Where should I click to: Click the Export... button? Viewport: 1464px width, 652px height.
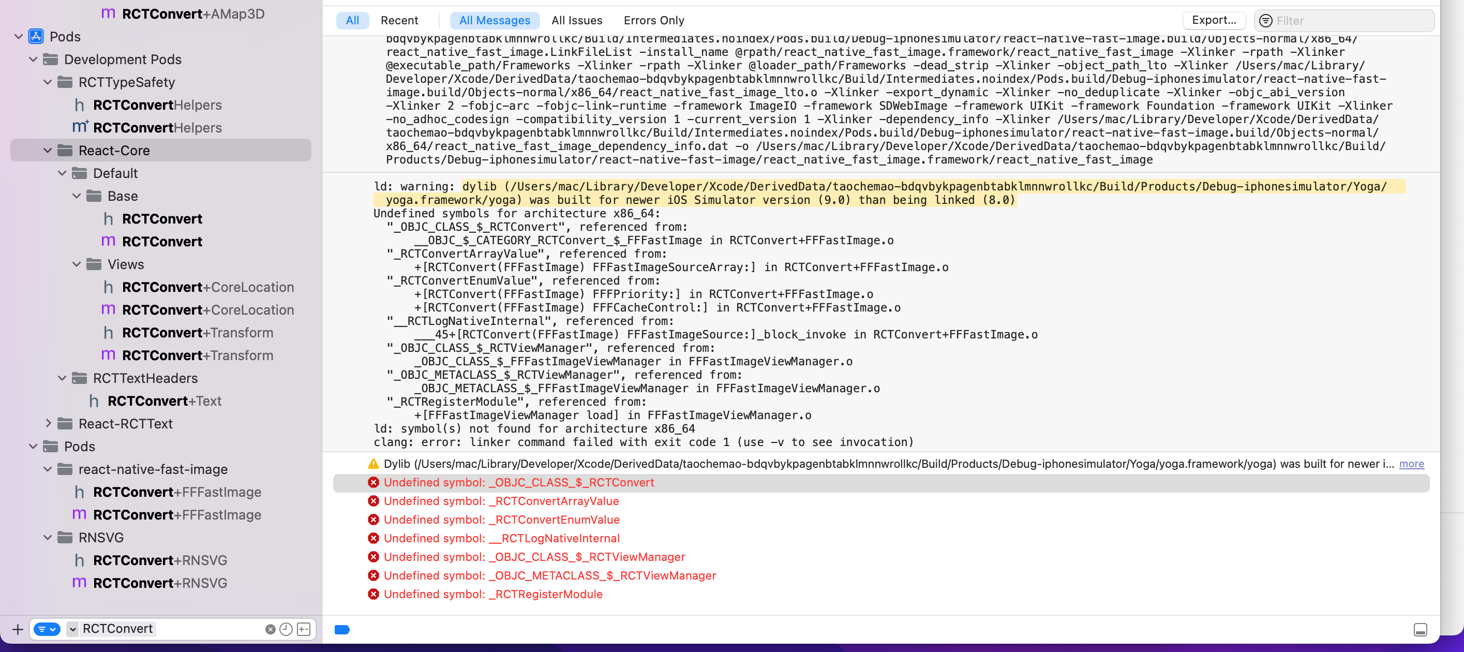click(x=1214, y=21)
